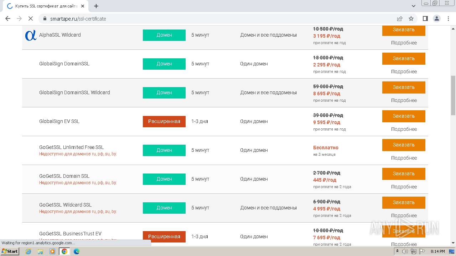Click the Домен badge for GlobalSign DomainSSL
Image resolution: width=456 pixels, height=256 pixels.
(164, 64)
